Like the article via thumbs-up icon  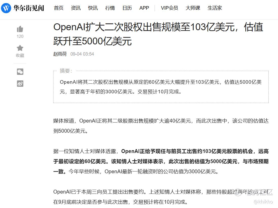[20, 29]
